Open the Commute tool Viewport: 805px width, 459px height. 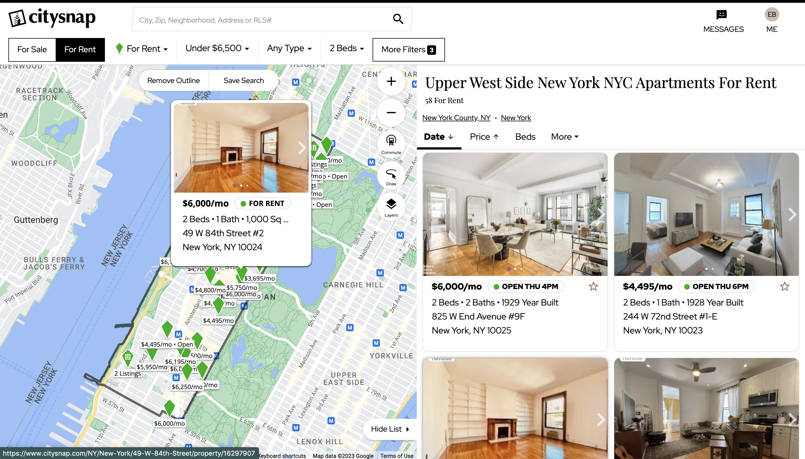tap(391, 144)
